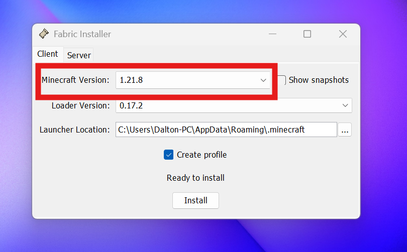Switch to the Server tab
The height and width of the screenshot is (252, 407).
click(x=79, y=55)
